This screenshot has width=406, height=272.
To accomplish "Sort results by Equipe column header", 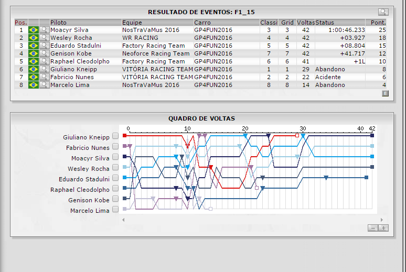I will click(132, 23).
